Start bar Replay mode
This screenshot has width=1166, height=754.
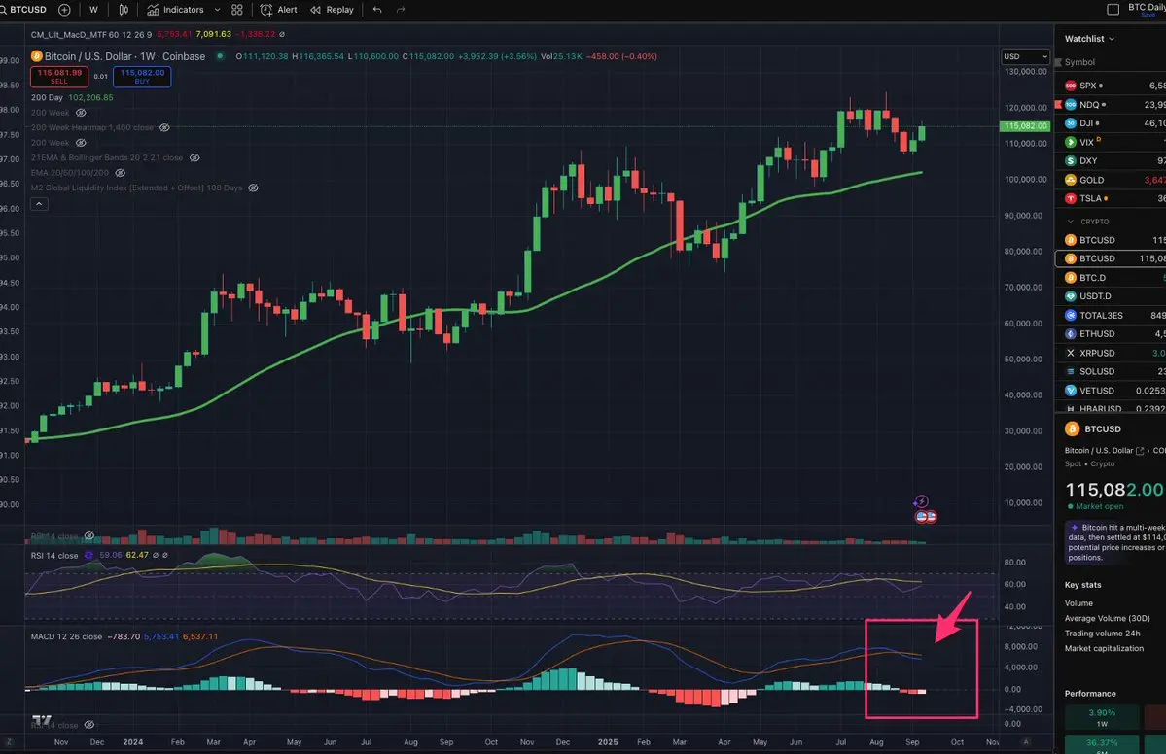point(332,10)
